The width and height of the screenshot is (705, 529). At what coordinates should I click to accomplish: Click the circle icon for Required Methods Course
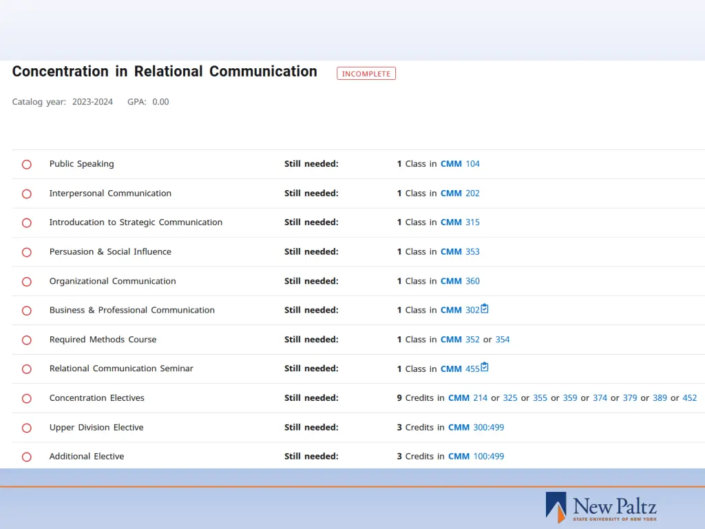[x=27, y=340]
